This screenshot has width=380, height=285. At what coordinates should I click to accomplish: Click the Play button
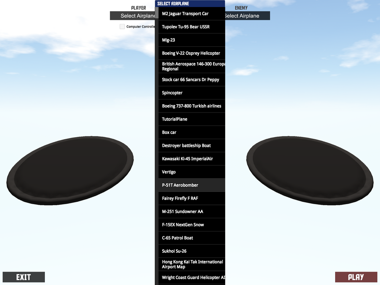[356, 277]
